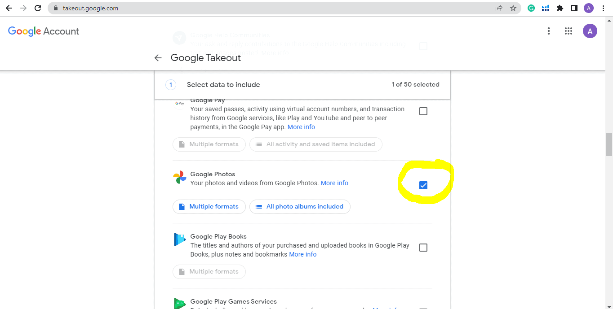Viewport: 613px width, 309px height.
Task: Open the Google apps grid
Action: [x=569, y=31]
